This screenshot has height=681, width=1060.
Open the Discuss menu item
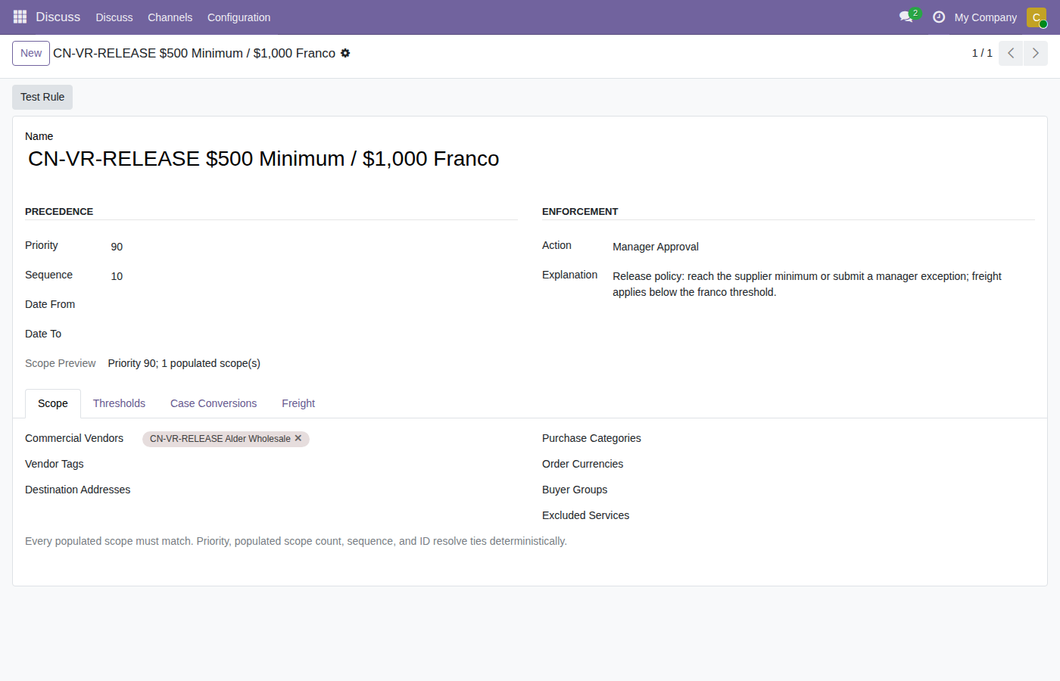click(x=114, y=17)
